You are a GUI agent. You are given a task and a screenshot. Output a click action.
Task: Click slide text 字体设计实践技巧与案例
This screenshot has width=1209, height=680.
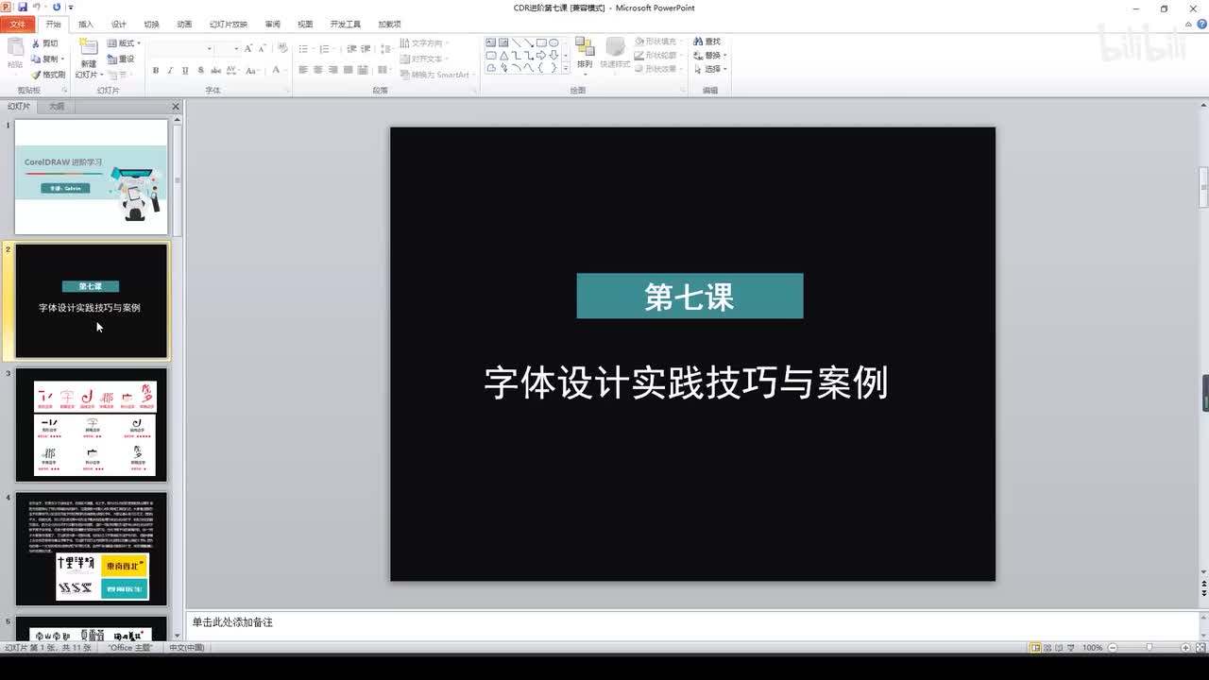[686, 383]
